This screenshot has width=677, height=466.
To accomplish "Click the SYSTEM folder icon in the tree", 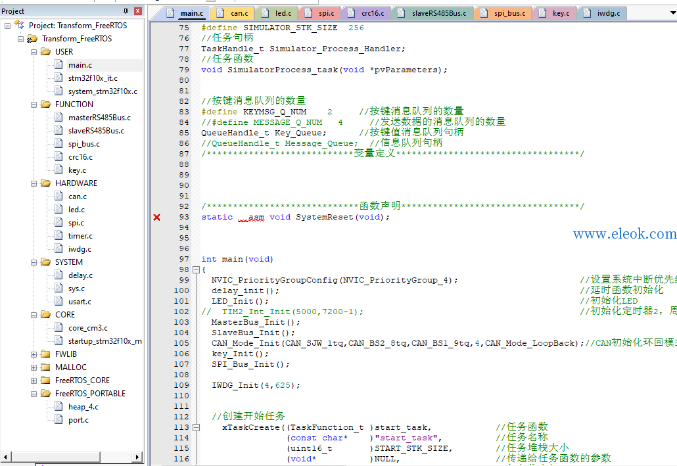I will pyautogui.click(x=46, y=262).
